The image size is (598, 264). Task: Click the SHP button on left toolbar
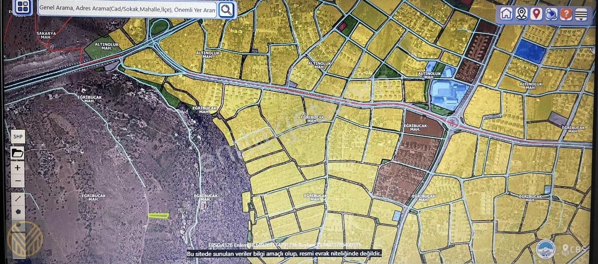(x=18, y=136)
